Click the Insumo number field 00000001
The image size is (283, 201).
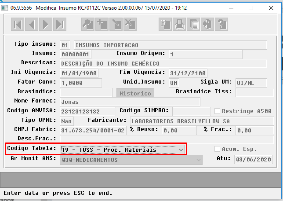click(x=76, y=55)
